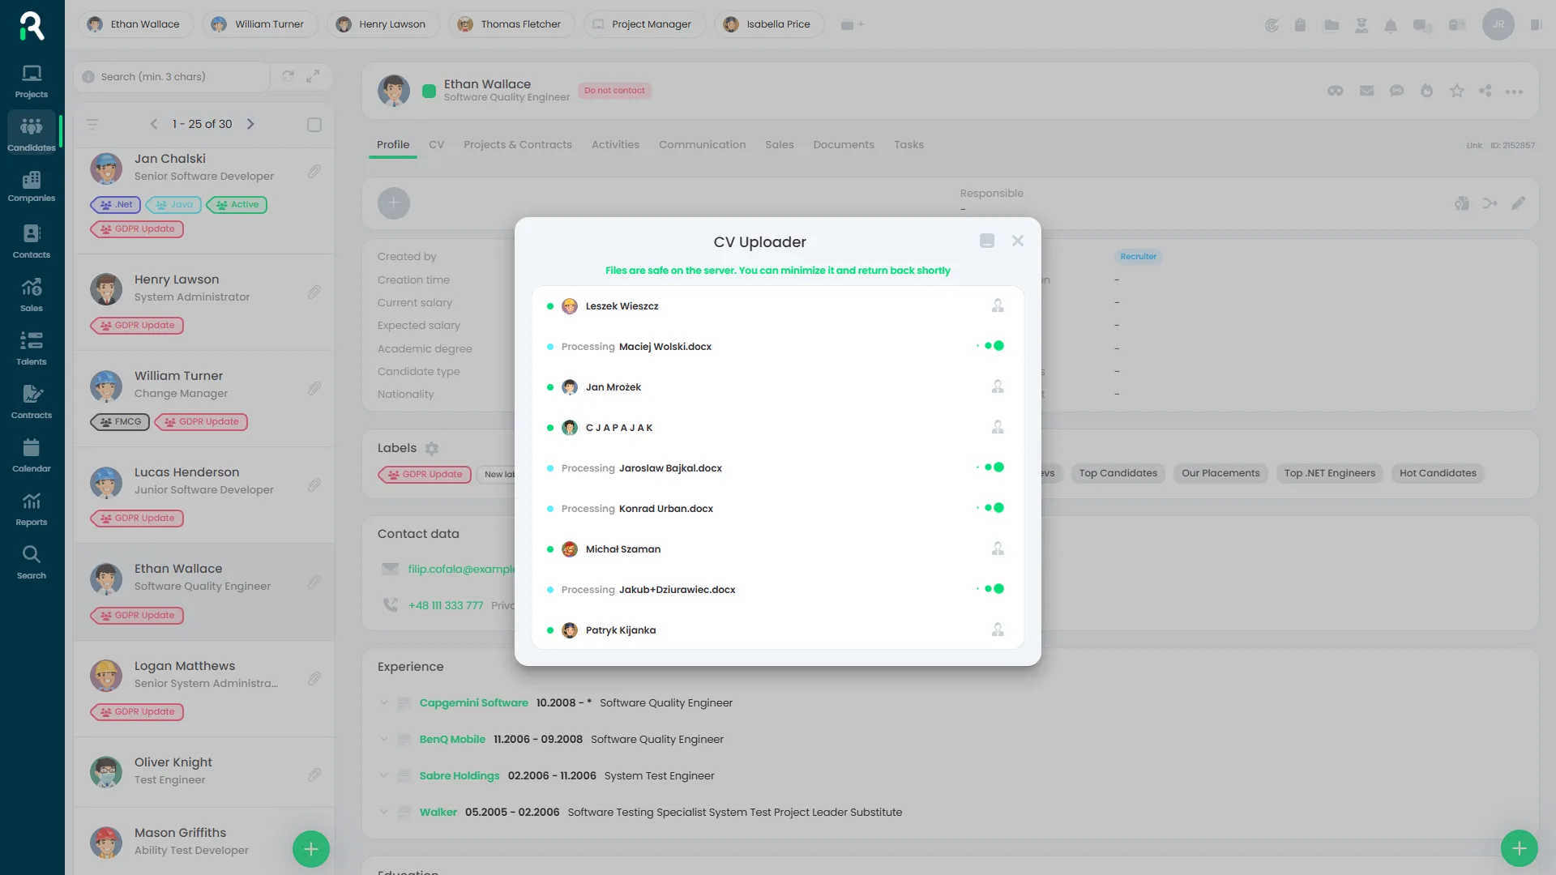Open notifications with the bell icon
The width and height of the screenshot is (1556, 875).
pos(1391,25)
